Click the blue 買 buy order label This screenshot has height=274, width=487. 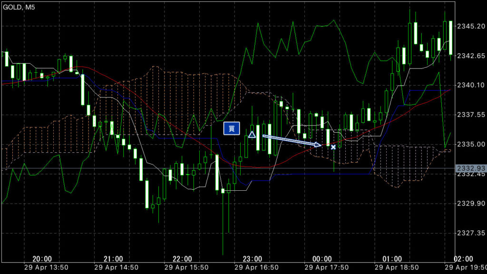tap(231, 128)
